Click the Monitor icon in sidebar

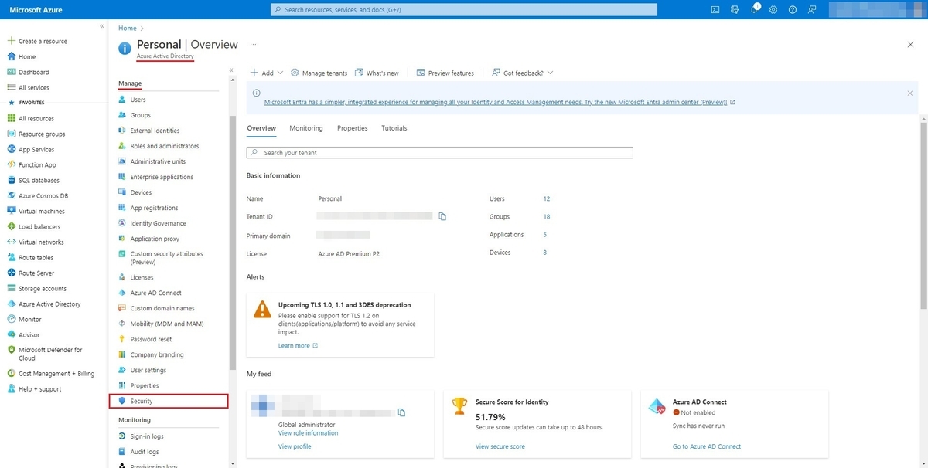click(x=12, y=319)
